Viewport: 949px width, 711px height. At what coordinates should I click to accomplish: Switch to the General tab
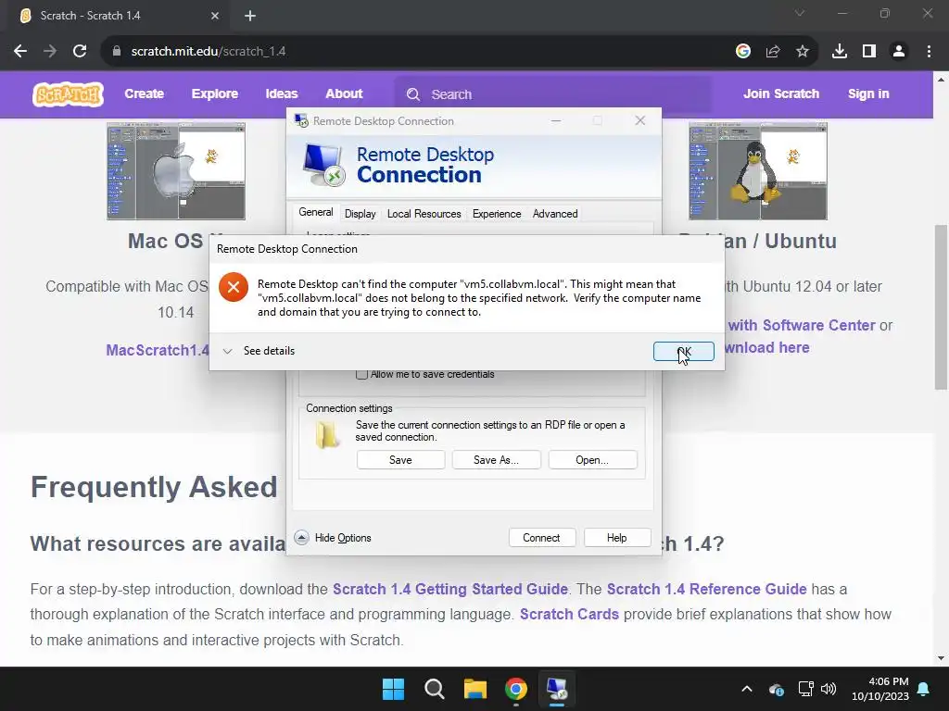tap(315, 212)
